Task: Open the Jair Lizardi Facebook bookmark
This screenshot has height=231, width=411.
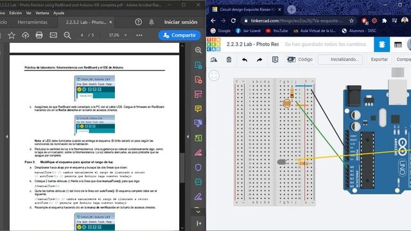Action: [x=249, y=31]
